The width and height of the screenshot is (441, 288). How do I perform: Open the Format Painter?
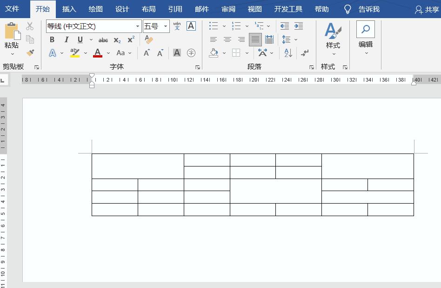(30, 53)
